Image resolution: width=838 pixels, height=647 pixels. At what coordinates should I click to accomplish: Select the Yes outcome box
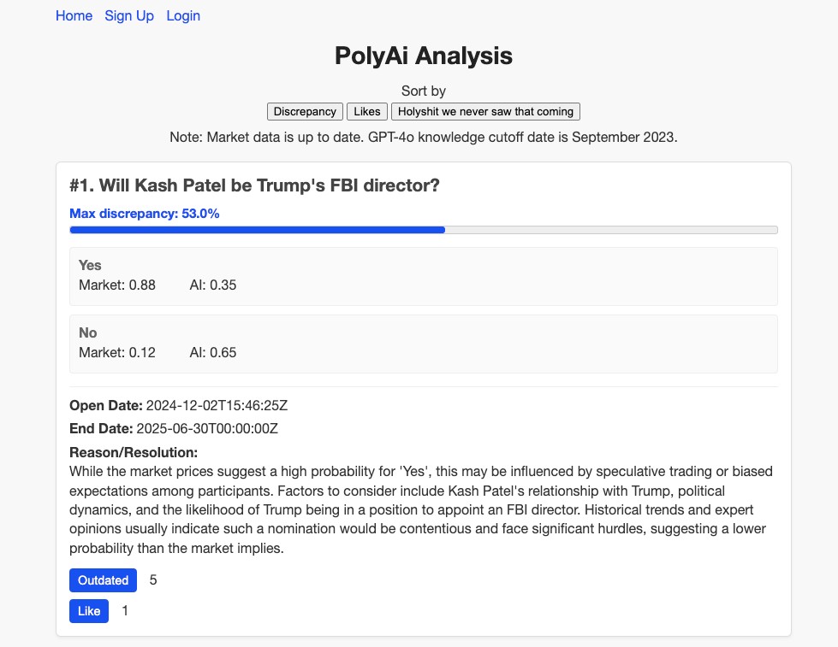(423, 277)
